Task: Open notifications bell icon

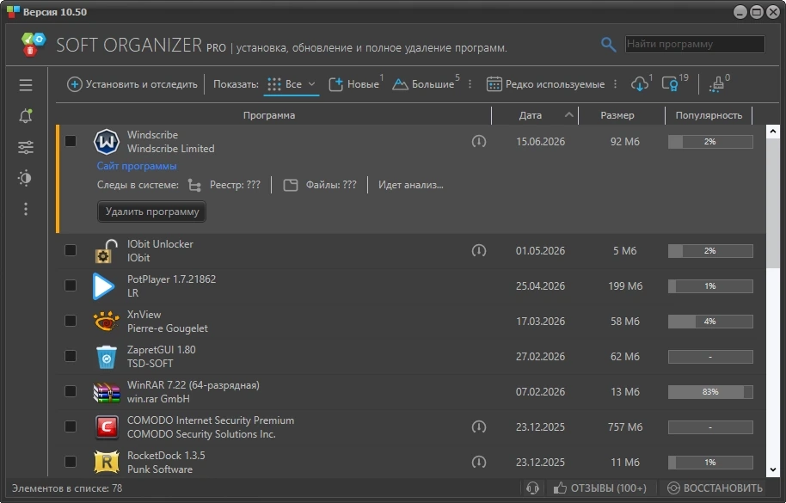Action: tap(26, 116)
